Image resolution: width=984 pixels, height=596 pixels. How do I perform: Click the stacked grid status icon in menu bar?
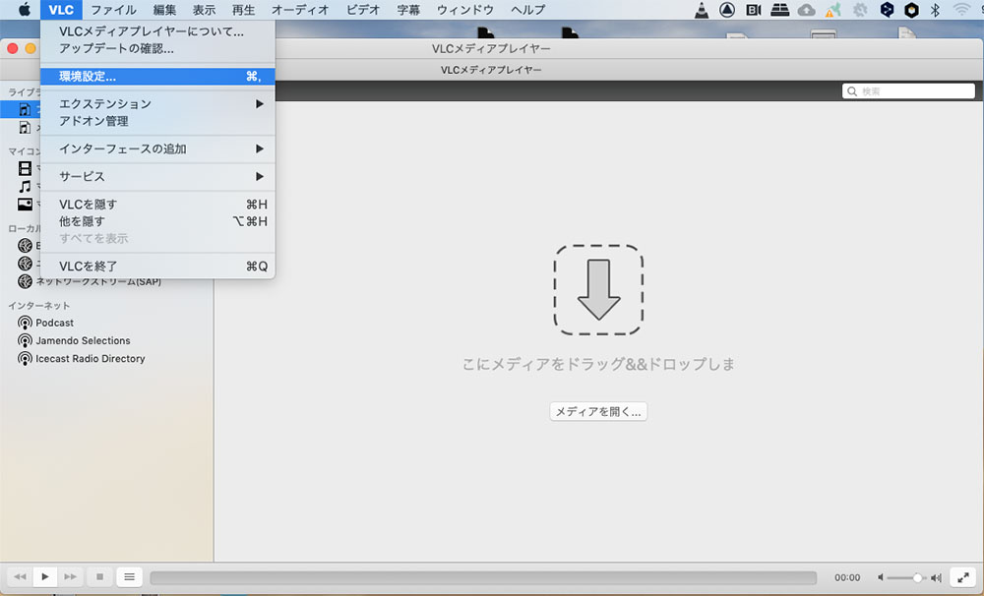pyautogui.click(x=780, y=10)
